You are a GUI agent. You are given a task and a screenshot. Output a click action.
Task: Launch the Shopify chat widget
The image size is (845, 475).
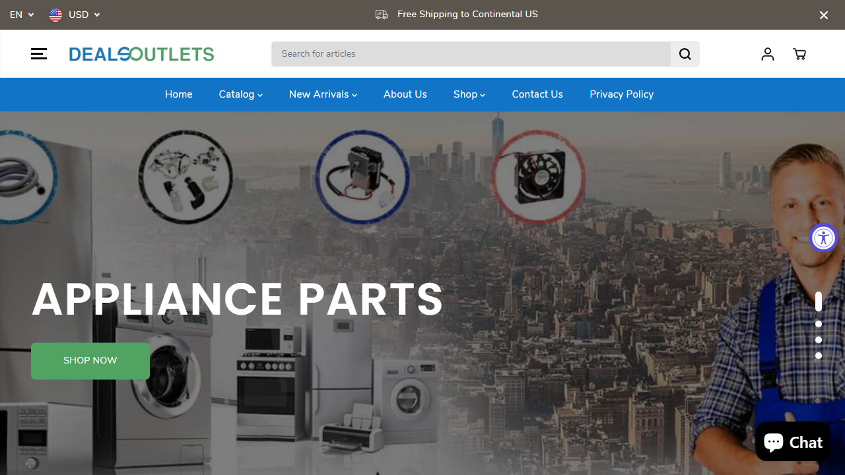click(792, 441)
